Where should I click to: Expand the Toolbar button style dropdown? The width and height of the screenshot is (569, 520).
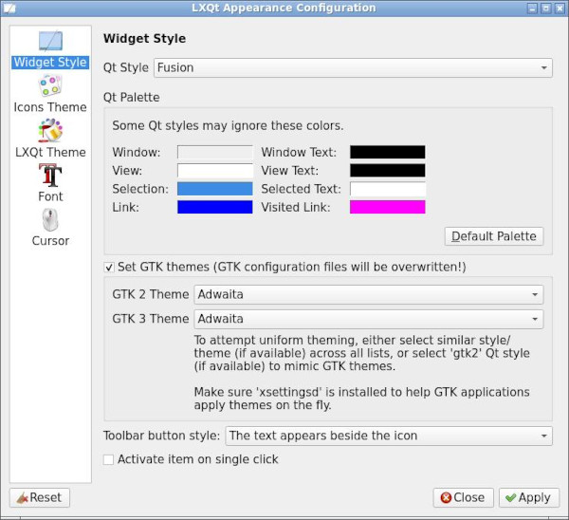pos(388,436)
